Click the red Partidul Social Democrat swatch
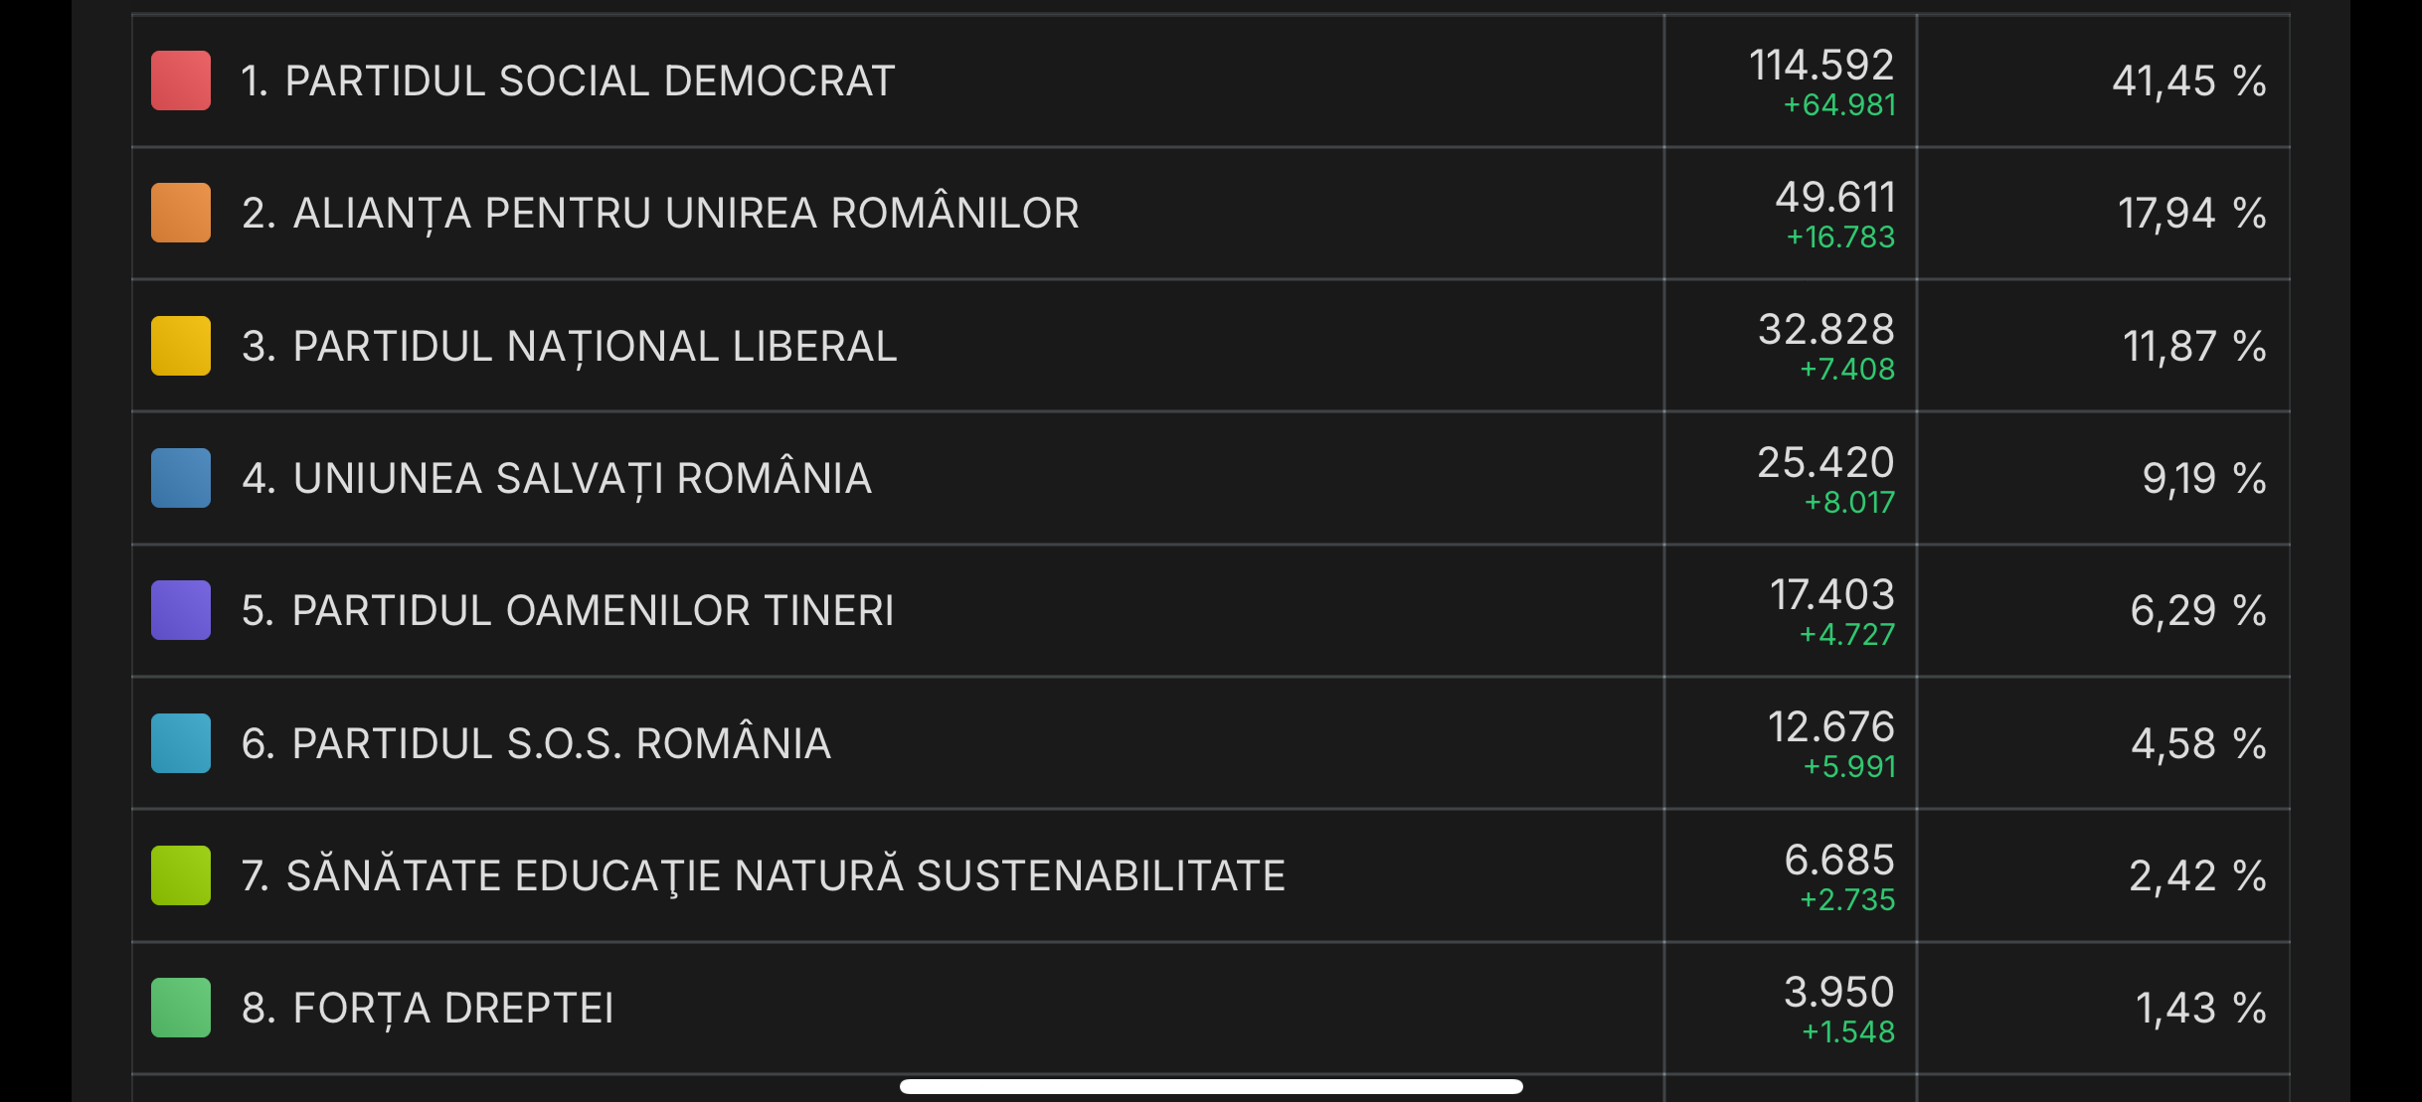This screenshot has height=1102, width=2422. (x=181, y=80)
